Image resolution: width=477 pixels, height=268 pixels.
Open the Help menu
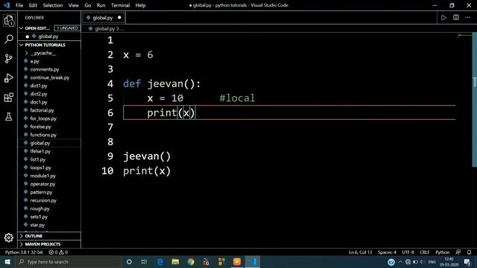pos(140,5)
